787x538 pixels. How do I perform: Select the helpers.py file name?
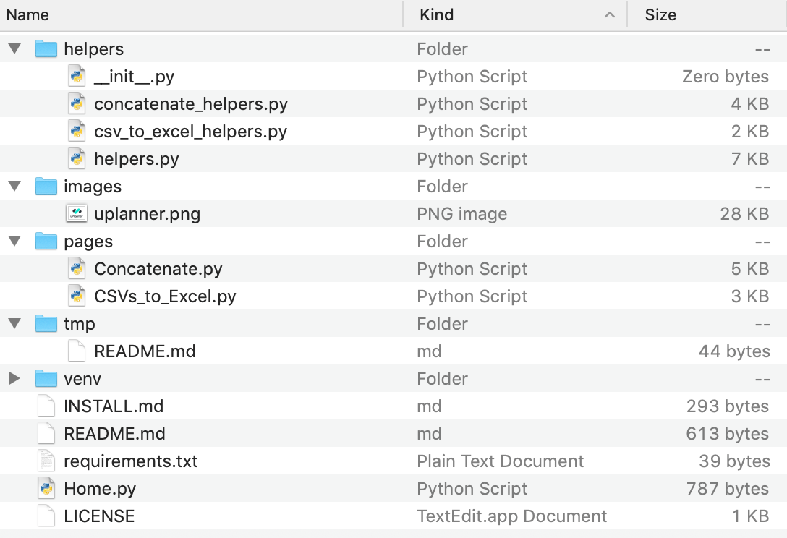click(137, 158)
